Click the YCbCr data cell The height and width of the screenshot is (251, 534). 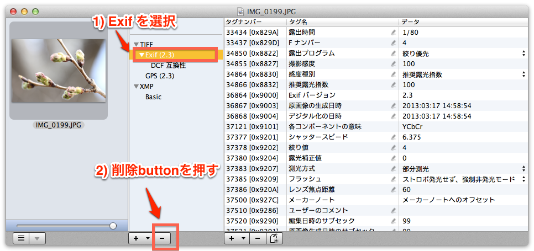point(412,127)
